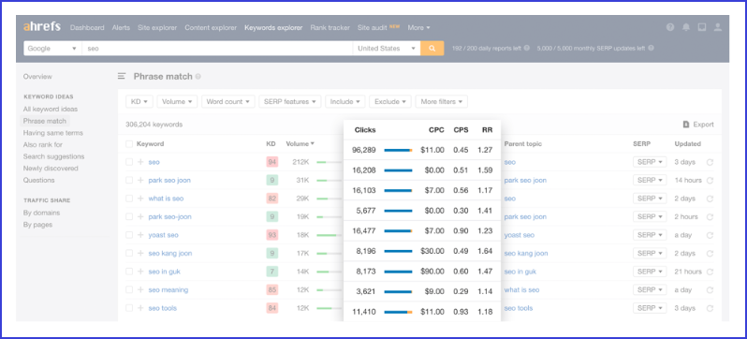Image resolution: width=747 pixels, height=339 pixels.
Task: Refresh the row updated 14 hours ago
Action: pyautogui.click(x=710, y=180)
